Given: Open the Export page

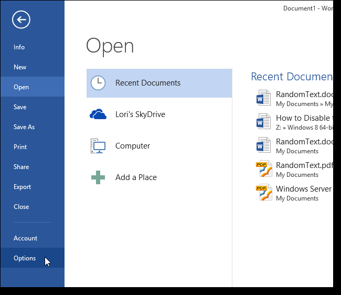Looking at the screenshot, I should [23, 187].
